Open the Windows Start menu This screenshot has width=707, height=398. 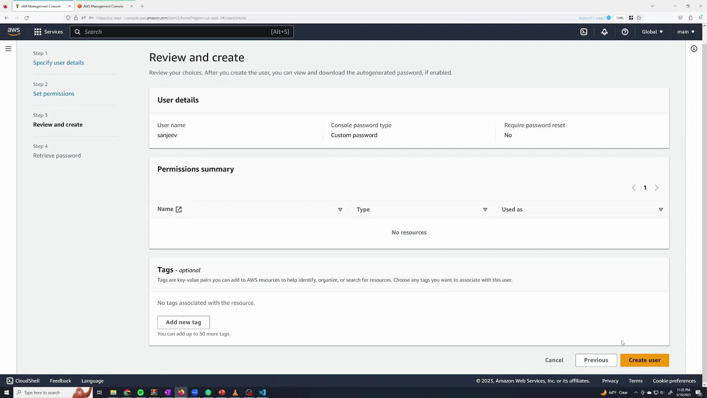pyautogui.click(x=6, y=392)
